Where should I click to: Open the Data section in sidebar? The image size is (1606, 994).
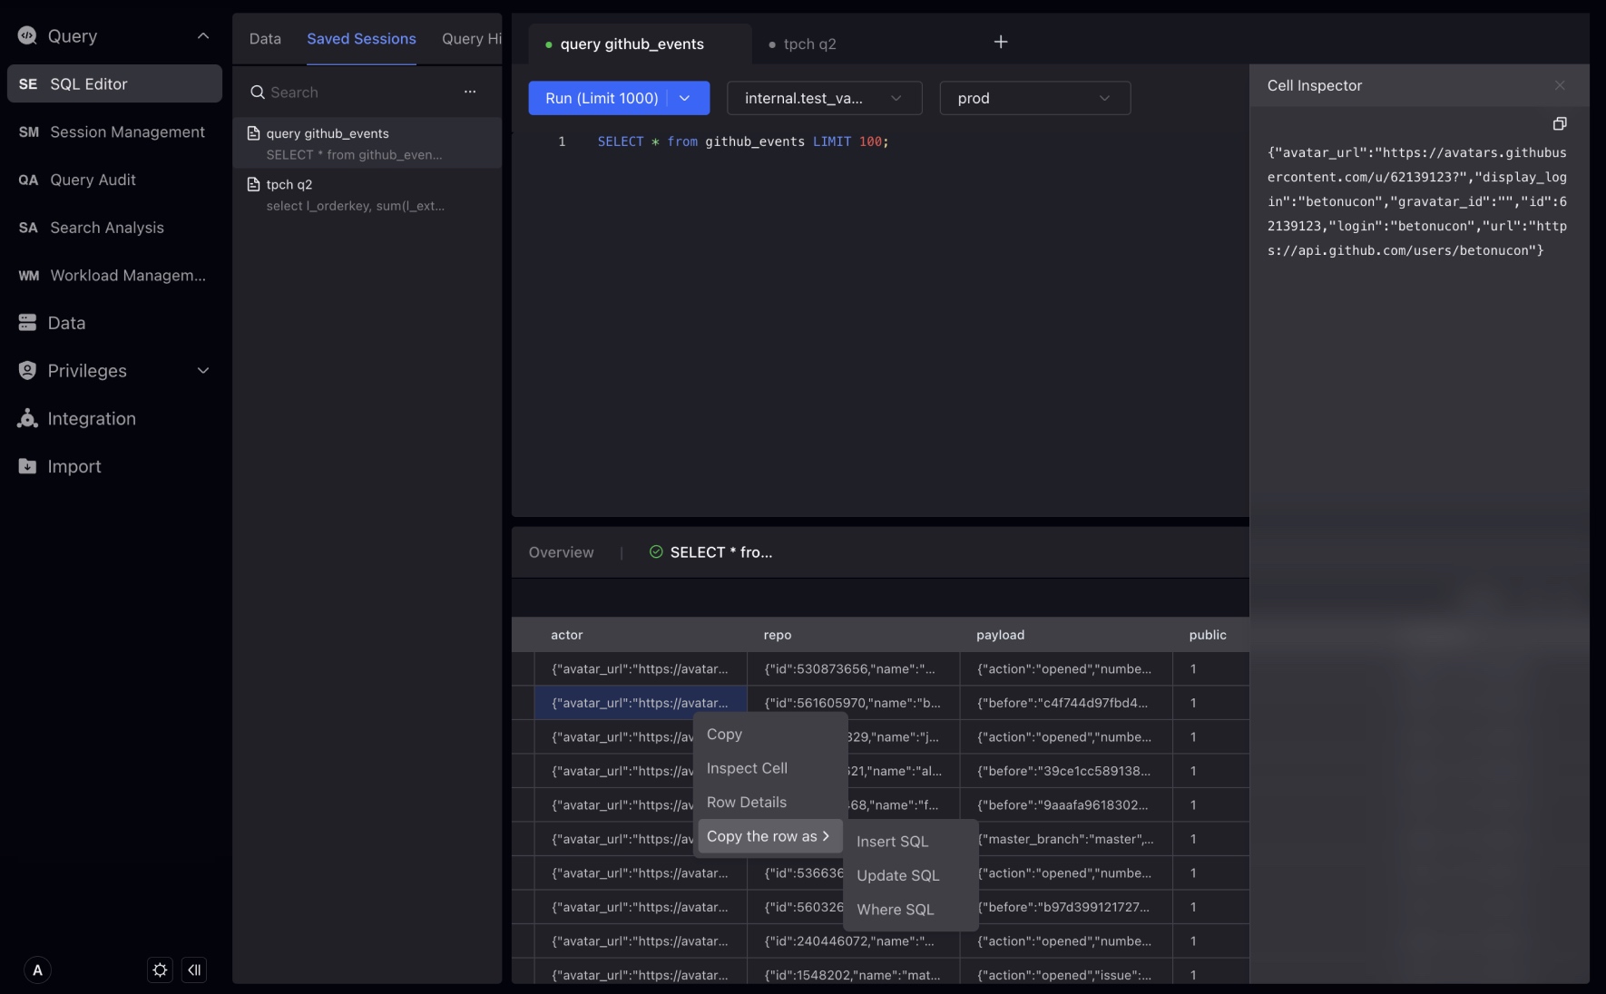coord(66,323)
